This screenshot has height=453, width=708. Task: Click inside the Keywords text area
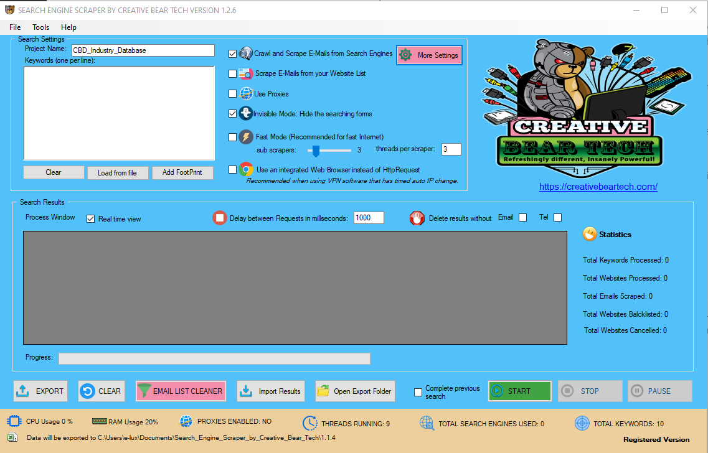pos(119,113)
